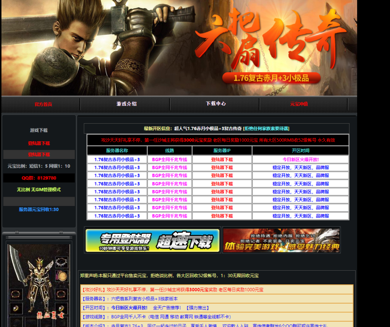Click the 热血复古 red calligraphy caption
This screenshot has width=390, height=327.
[51, 315]
